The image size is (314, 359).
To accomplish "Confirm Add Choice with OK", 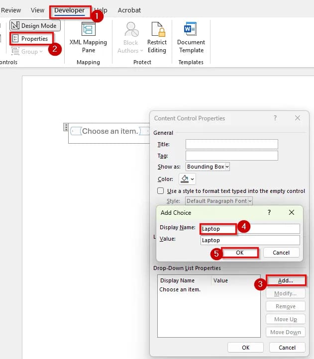I will pos(240,253).
